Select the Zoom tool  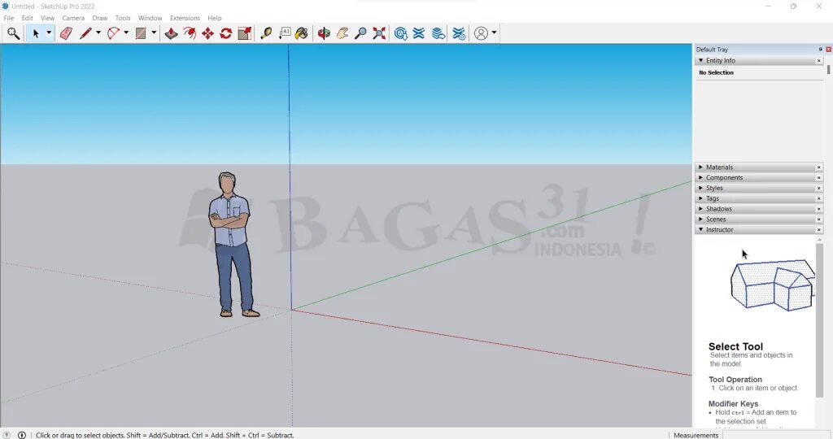tap(360, 33)
